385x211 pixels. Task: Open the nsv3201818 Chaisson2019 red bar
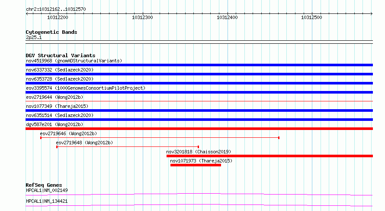click(x=269, y=156)
